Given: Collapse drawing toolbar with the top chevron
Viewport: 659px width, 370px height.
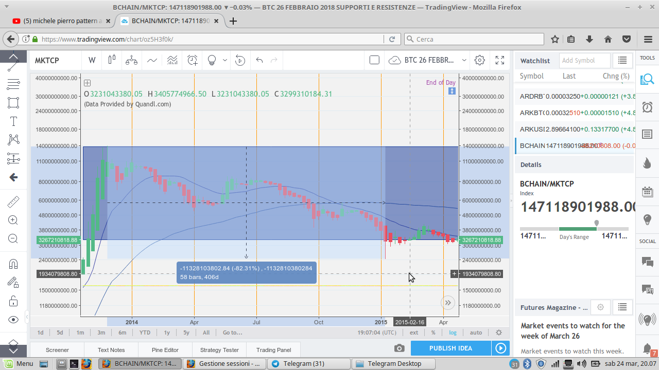Looking at the screenshot, I should click(x=13, y=55).
